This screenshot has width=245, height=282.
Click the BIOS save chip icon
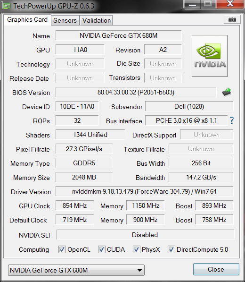(x=227, y=92)
